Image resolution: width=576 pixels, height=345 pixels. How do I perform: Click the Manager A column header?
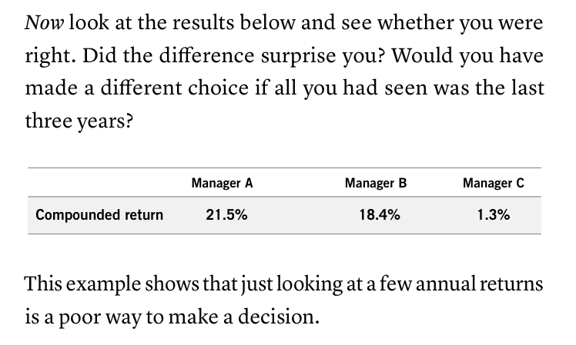222,183
